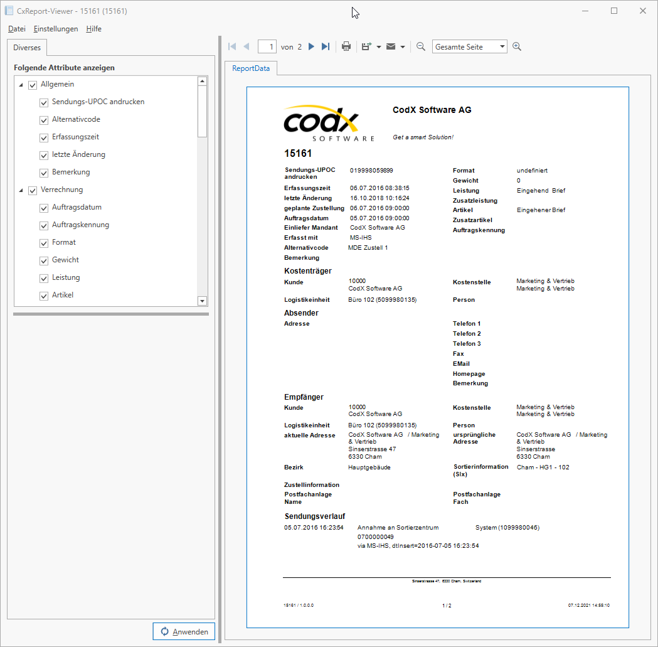
Task: Collapse the Verrechnung tree group
Action: pyautogui.click(x=21, y=190)
